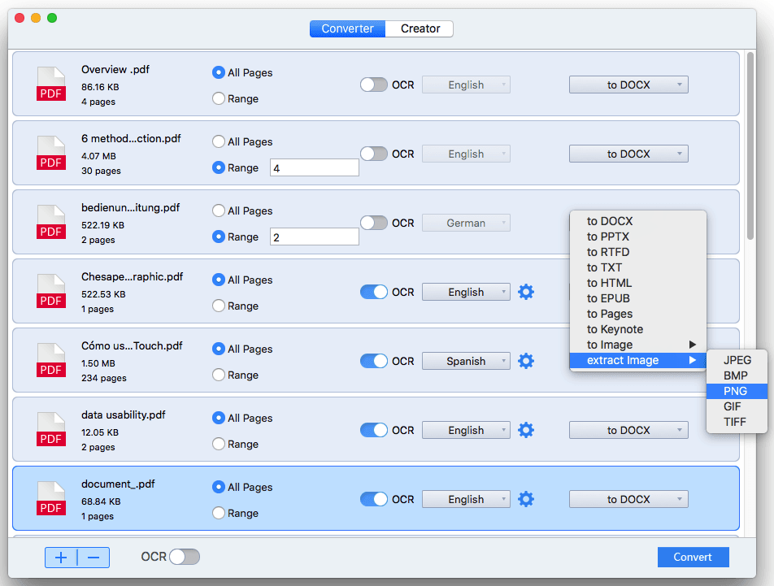This screenshot has width=774, height=586.
Task: Remove file using the minus button
Action: [93, 558]
